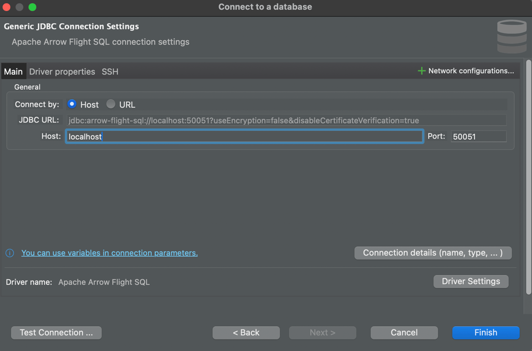The image size is (532, 351).
Task: Cancel the database connection dialog
Action: pyautogui.click(x=404, y=333)
